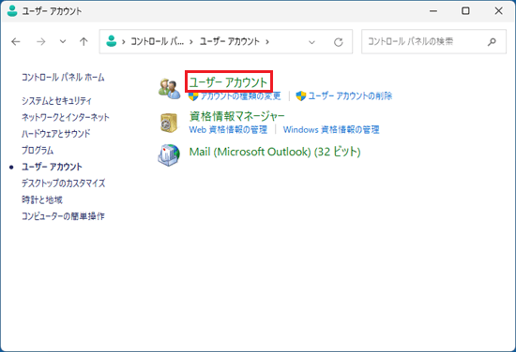Image resolution: width=516 pixels, height=352 pixels.
Task: Click the search magnifier icon
Action: 492,42
